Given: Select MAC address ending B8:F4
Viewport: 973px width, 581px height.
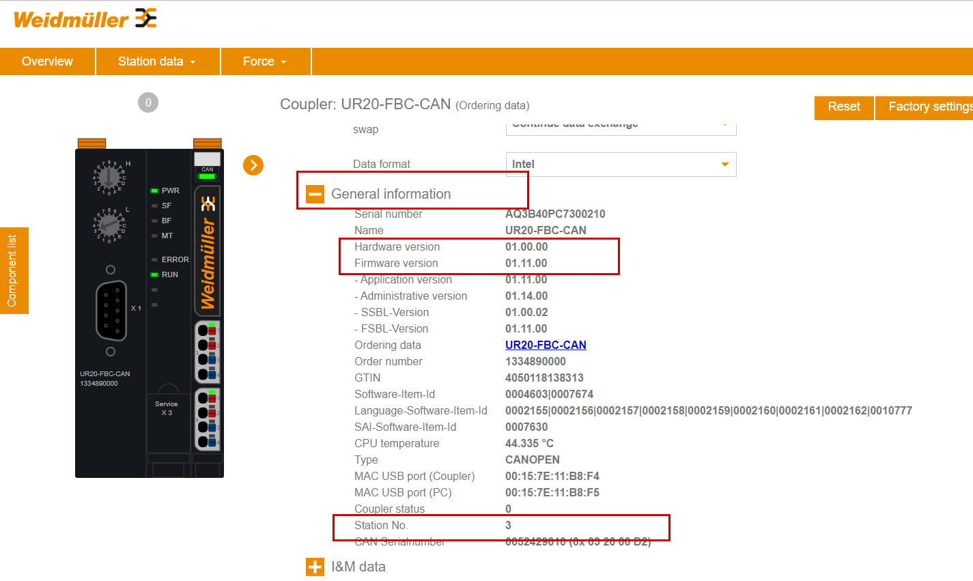Looking at the screenshot, I should coord(552,476).
